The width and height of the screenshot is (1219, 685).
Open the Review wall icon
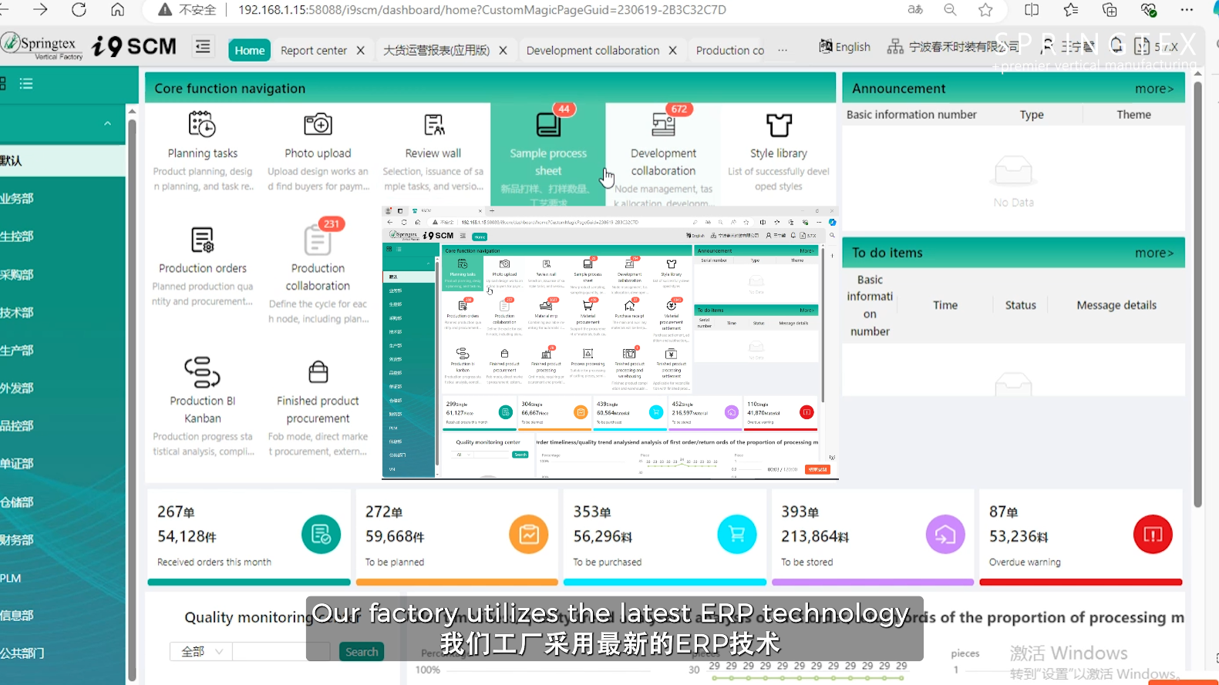pyautogui.click(x=433, y=124)
